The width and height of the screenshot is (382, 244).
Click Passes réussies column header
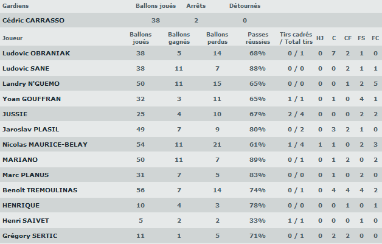point(257,38)
